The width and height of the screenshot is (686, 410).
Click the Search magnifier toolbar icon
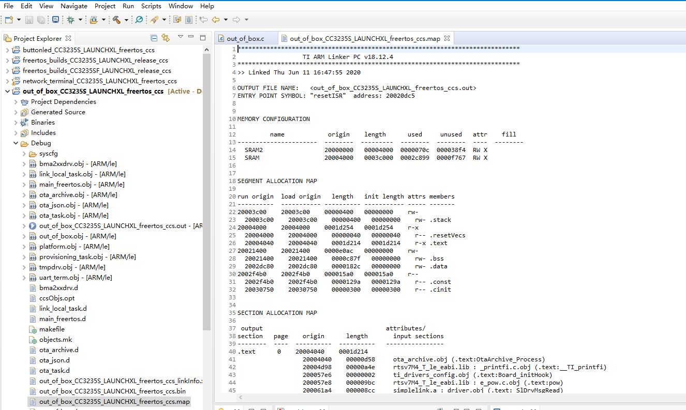coord(139,20)
